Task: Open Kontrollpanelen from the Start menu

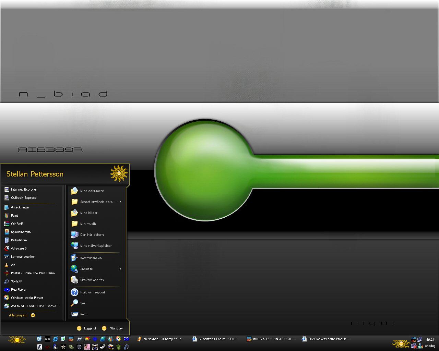Action: [x=91, y=258]
